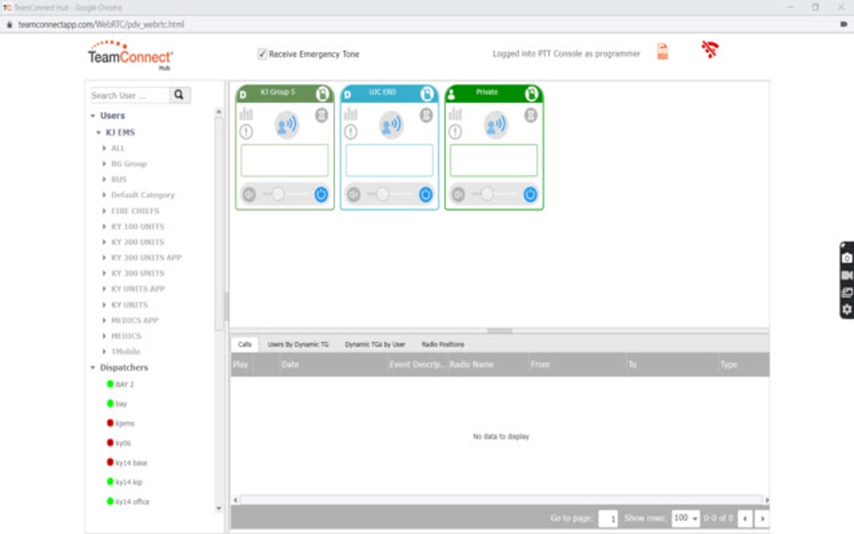Click the red log document icon in the header
The width and height of the screenshot is (854, 534).
point(661,52)
